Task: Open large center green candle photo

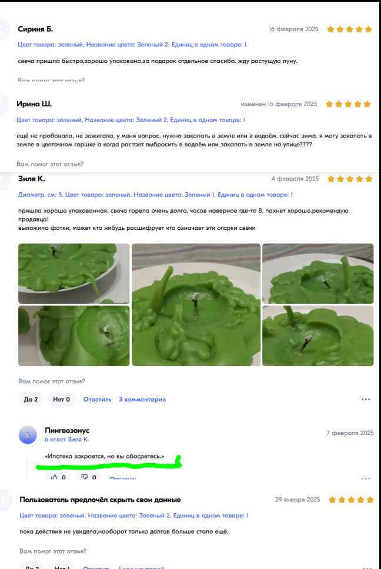Action: click(x=196, y=305)
